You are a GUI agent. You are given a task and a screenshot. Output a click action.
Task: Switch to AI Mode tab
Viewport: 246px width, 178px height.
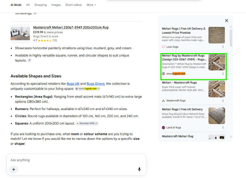click(16, 5)
